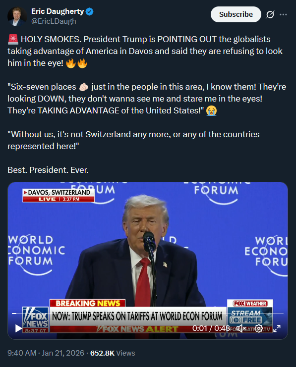The height and width of the screenshot is (367, 296).
Task: Click the "HOLY SMOKES" post text
Action: [x=51, y=39]
